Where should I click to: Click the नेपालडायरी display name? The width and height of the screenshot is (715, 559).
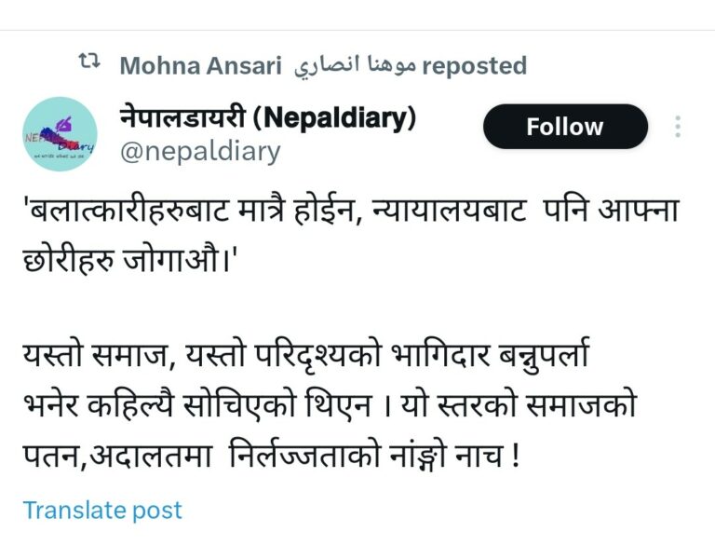pyautogui.click(x=182, y=118)
